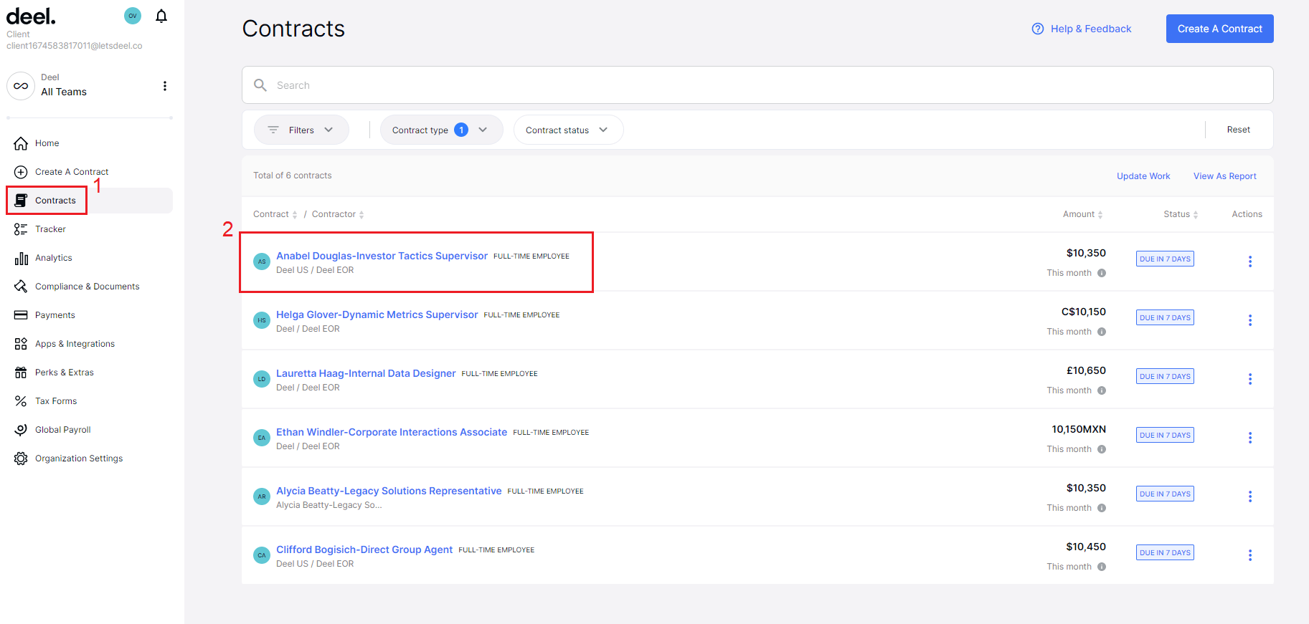
Task: Sort by the Status column
Action: point(1181,214)
